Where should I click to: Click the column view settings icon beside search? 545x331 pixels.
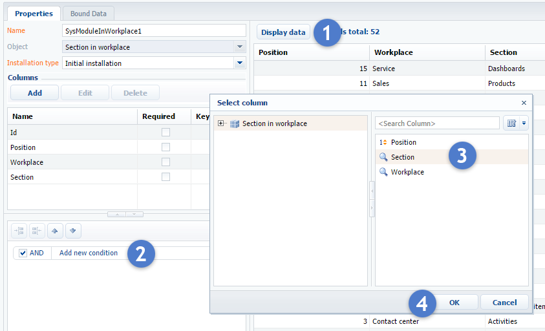coord(512,123)
